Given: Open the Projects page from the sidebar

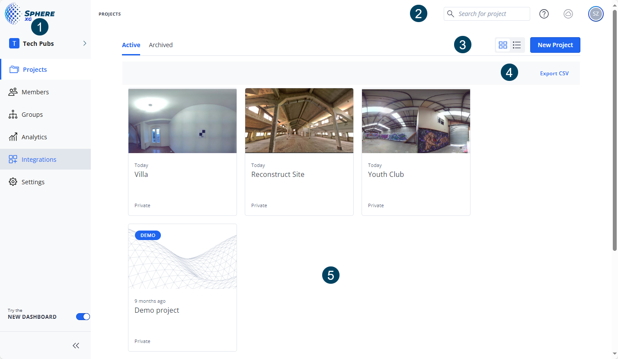Looking at the screenshot, I should coord(45,70).
